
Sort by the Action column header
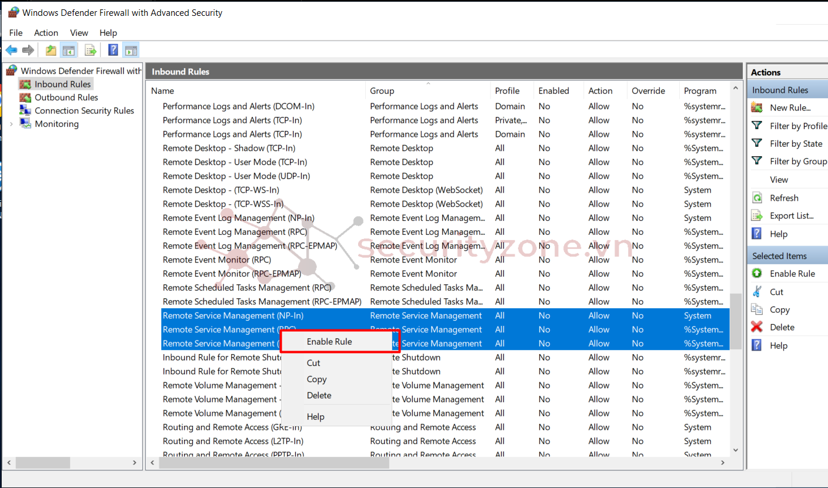(x=605, y=91)
